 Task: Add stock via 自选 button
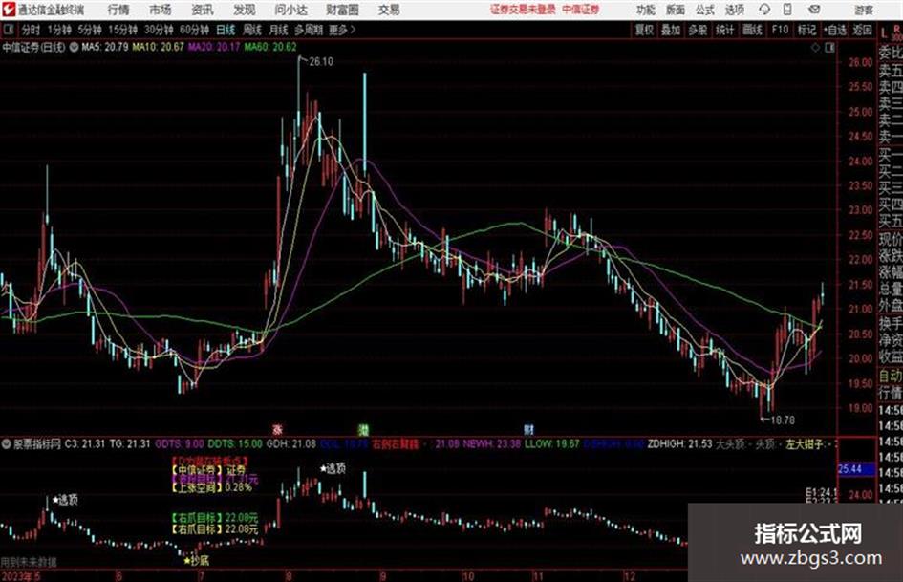click(834, 30)
